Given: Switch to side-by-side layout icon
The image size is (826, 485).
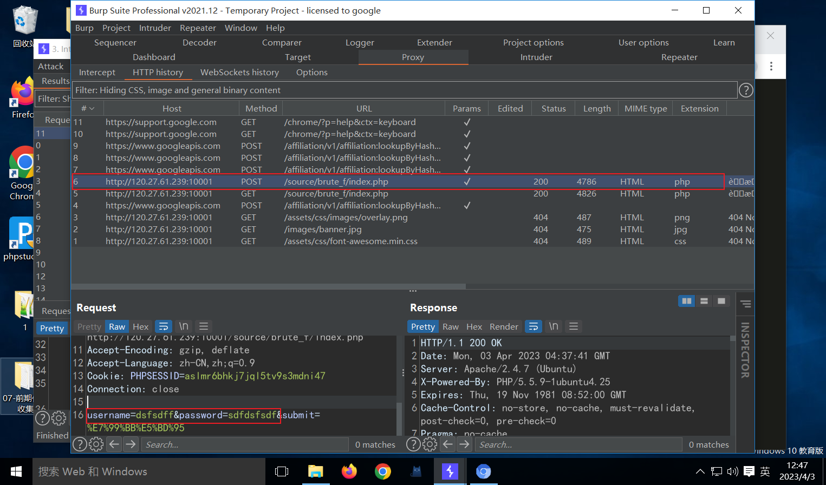Looking at the screenshot, I should click(687, 301).
